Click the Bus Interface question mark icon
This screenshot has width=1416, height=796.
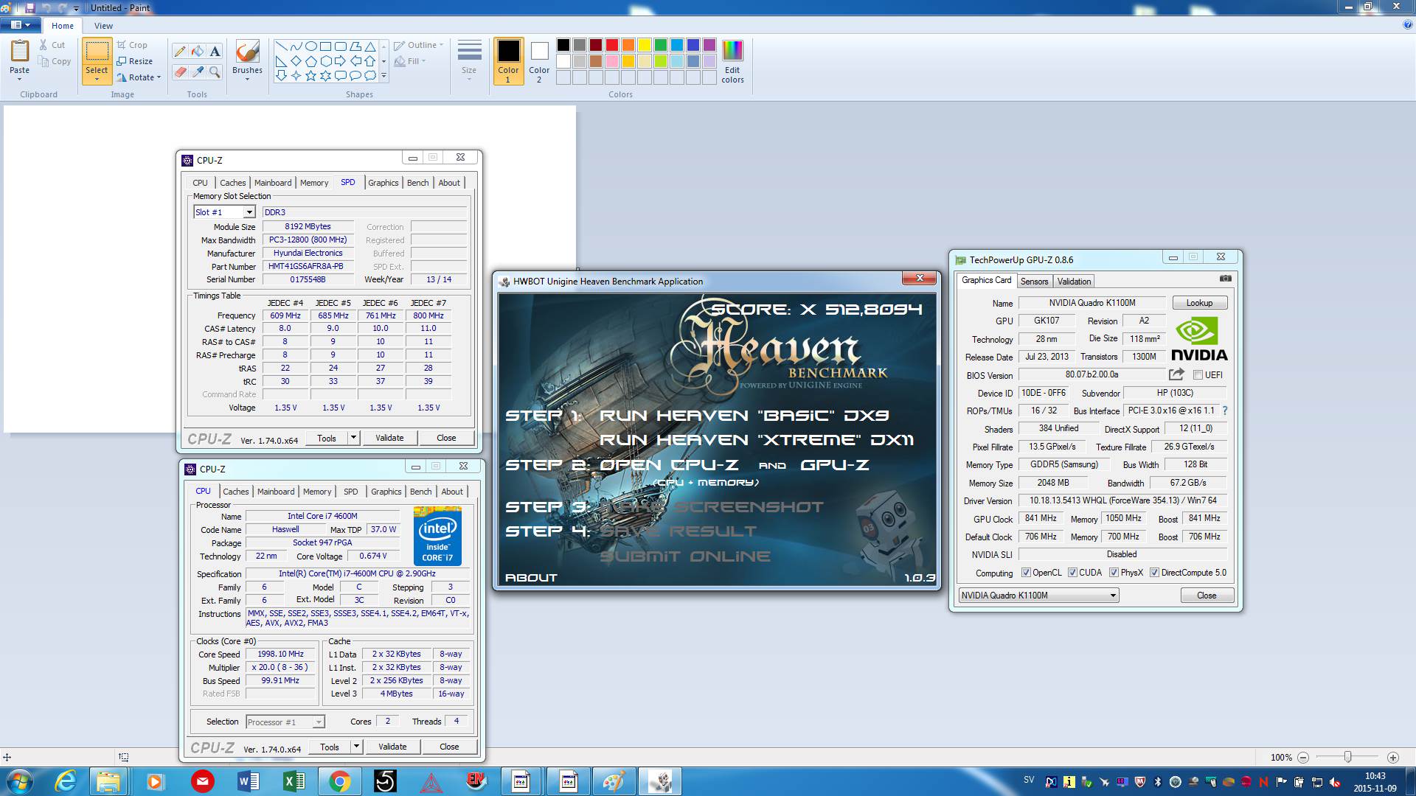(x=1225, y=411)
